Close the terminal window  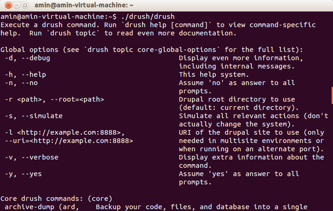pyautogui.click(x=8, y=6)
